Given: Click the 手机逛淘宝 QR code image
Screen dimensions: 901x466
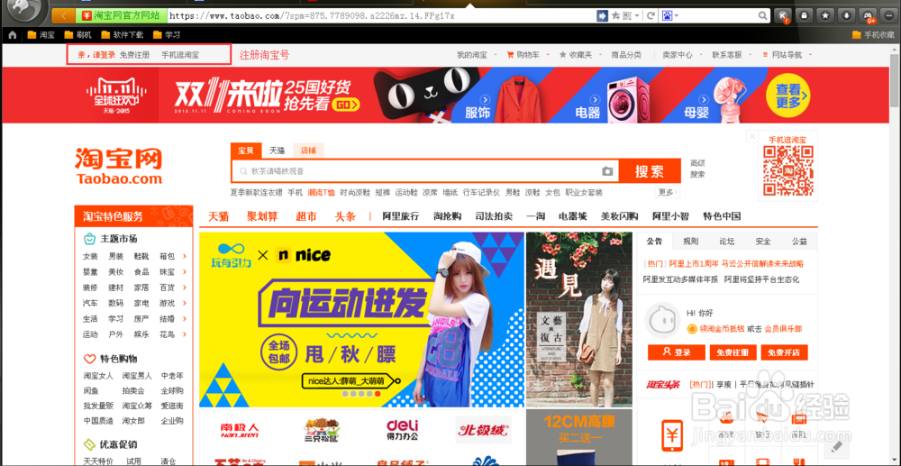Looking at the screenshot, I should 787,171.
